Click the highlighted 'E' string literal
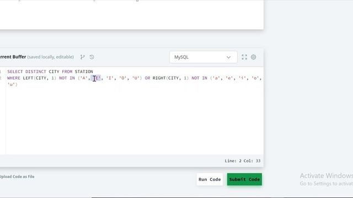The height and width of the screenshot is (198, 353). coord(97,78)
